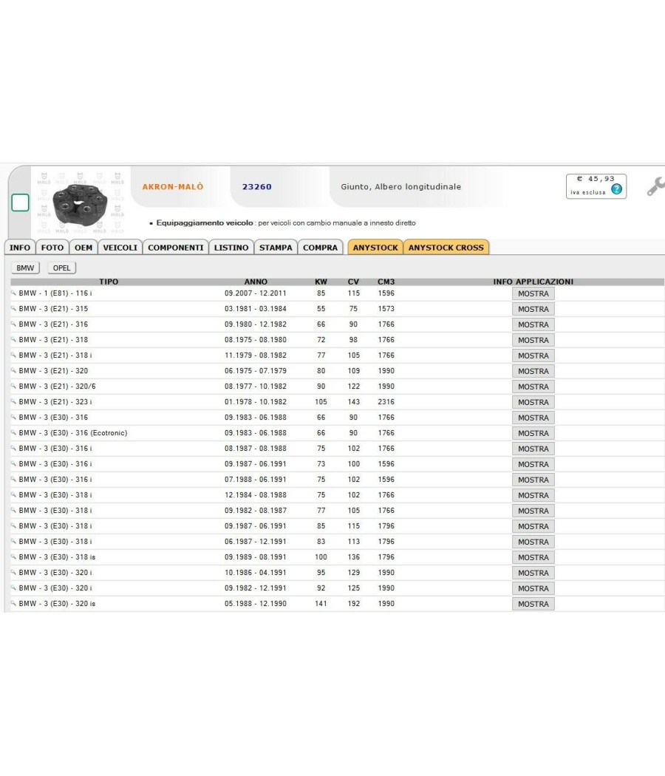The height and width of the screenshot is (776, 665).
Task: Click MOSTRA for BMW 3 (E30) 320 is
Action: pyautogui.click(x=533, y=604)
